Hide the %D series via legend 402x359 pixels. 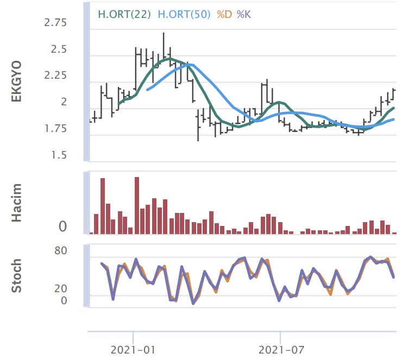(224, 14)
